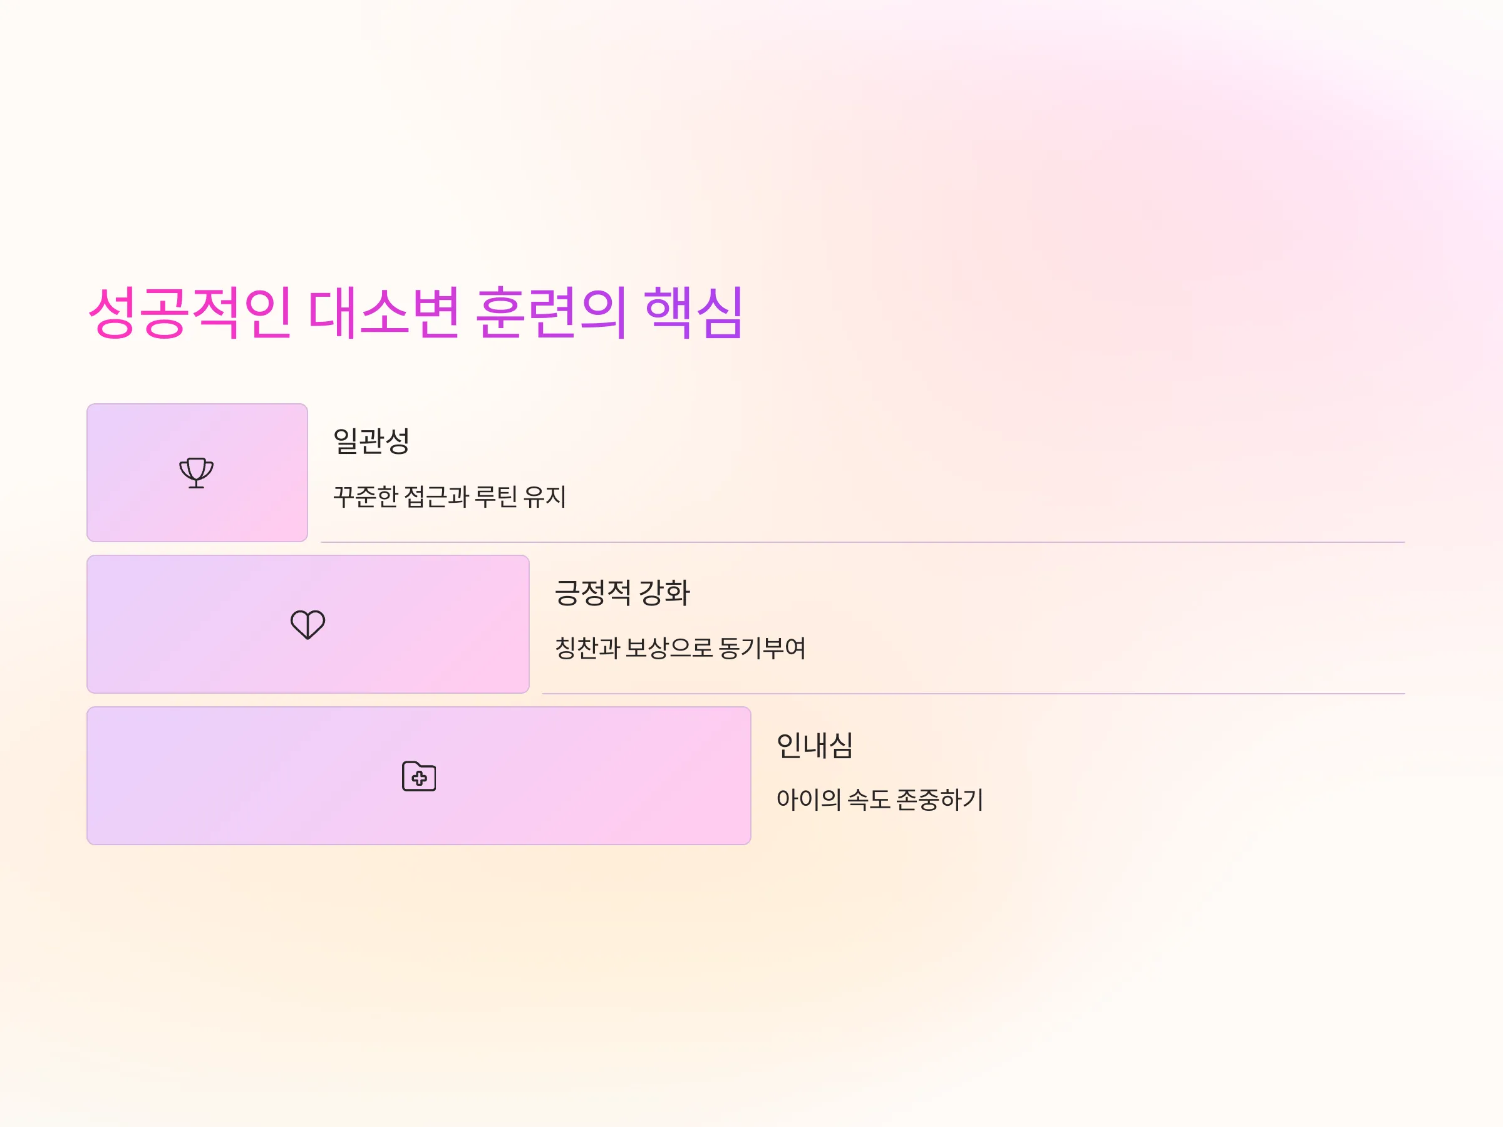Select the slide title 성공적인 대소변 훈련의 핵심
The image size is (1503, 1127).
pos(416,312)
